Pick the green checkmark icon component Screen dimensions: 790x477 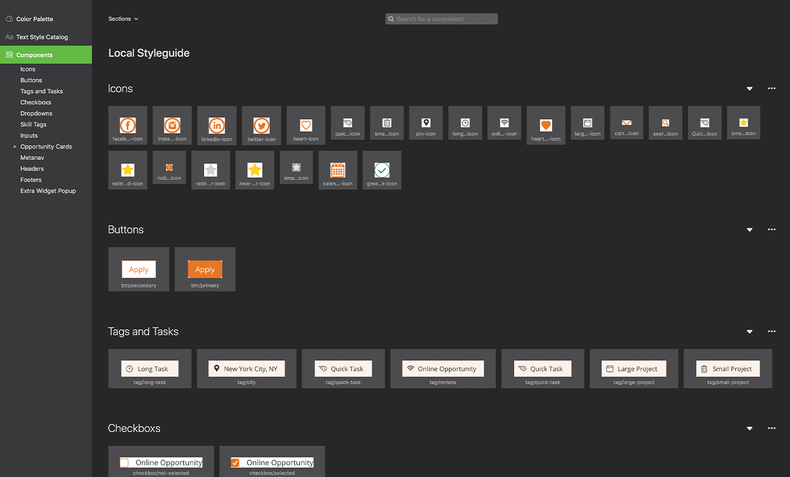[382, 170]
